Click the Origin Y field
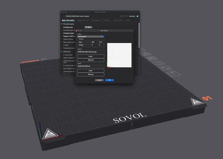Viewport: 223px width, 159px height. click(100, 45)
